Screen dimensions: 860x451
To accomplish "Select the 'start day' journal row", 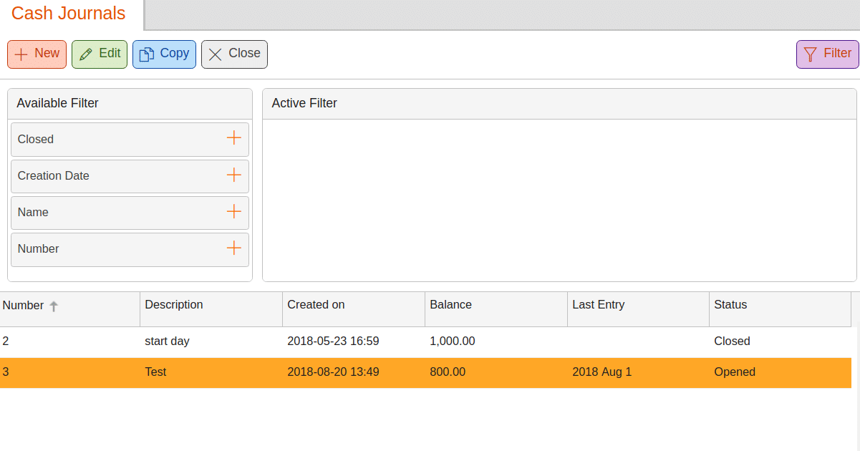I will pyautogui.click(x=167, y=341).
